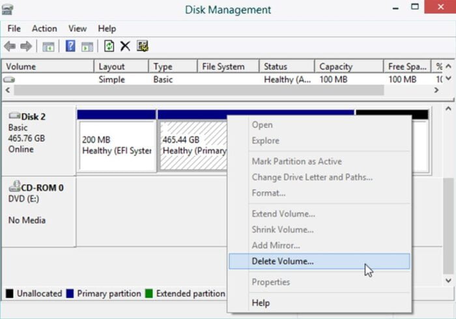Click Properties in context menu
This screenshot has width=456, height=319.
pyautogui.click(x=319, y=282)
